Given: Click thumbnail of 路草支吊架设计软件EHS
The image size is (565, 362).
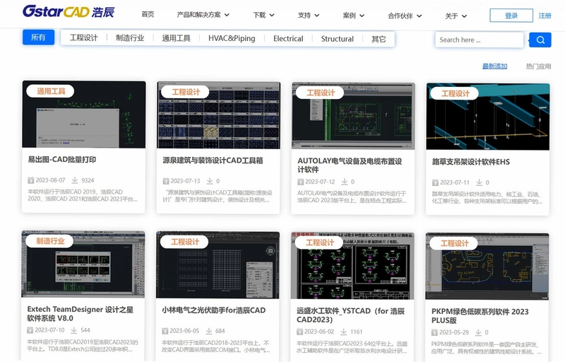Looking at the screenshot, I should (488, 117).
